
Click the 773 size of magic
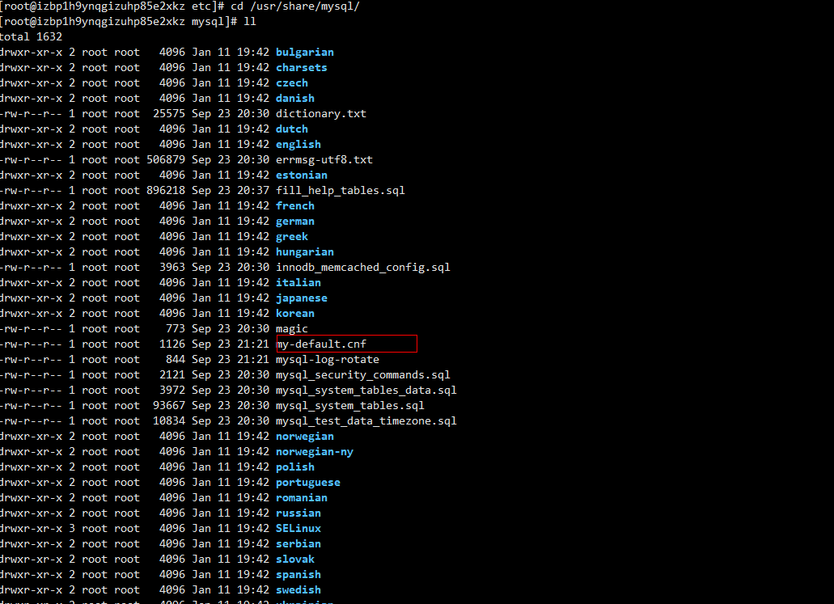coord(175,328)
